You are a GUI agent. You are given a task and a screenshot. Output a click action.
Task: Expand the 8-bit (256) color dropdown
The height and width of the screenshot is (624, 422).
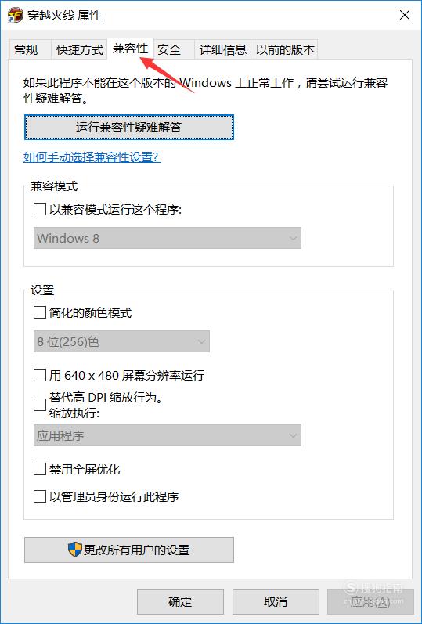pyautogui.click(x=121, y=341)
